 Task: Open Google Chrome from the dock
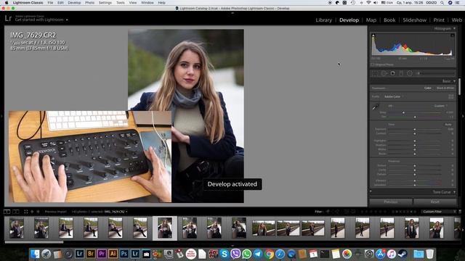(x=269, y=254)
